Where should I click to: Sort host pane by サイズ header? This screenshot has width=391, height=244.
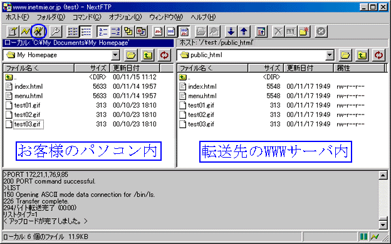tap(266, 68)
